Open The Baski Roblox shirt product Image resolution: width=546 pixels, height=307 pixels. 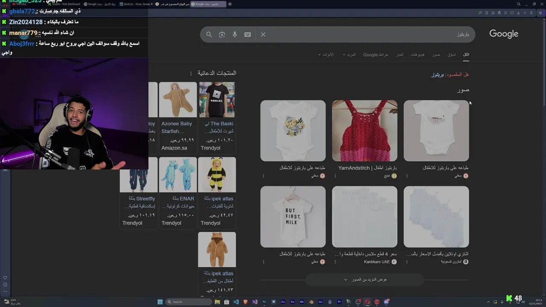218,127
